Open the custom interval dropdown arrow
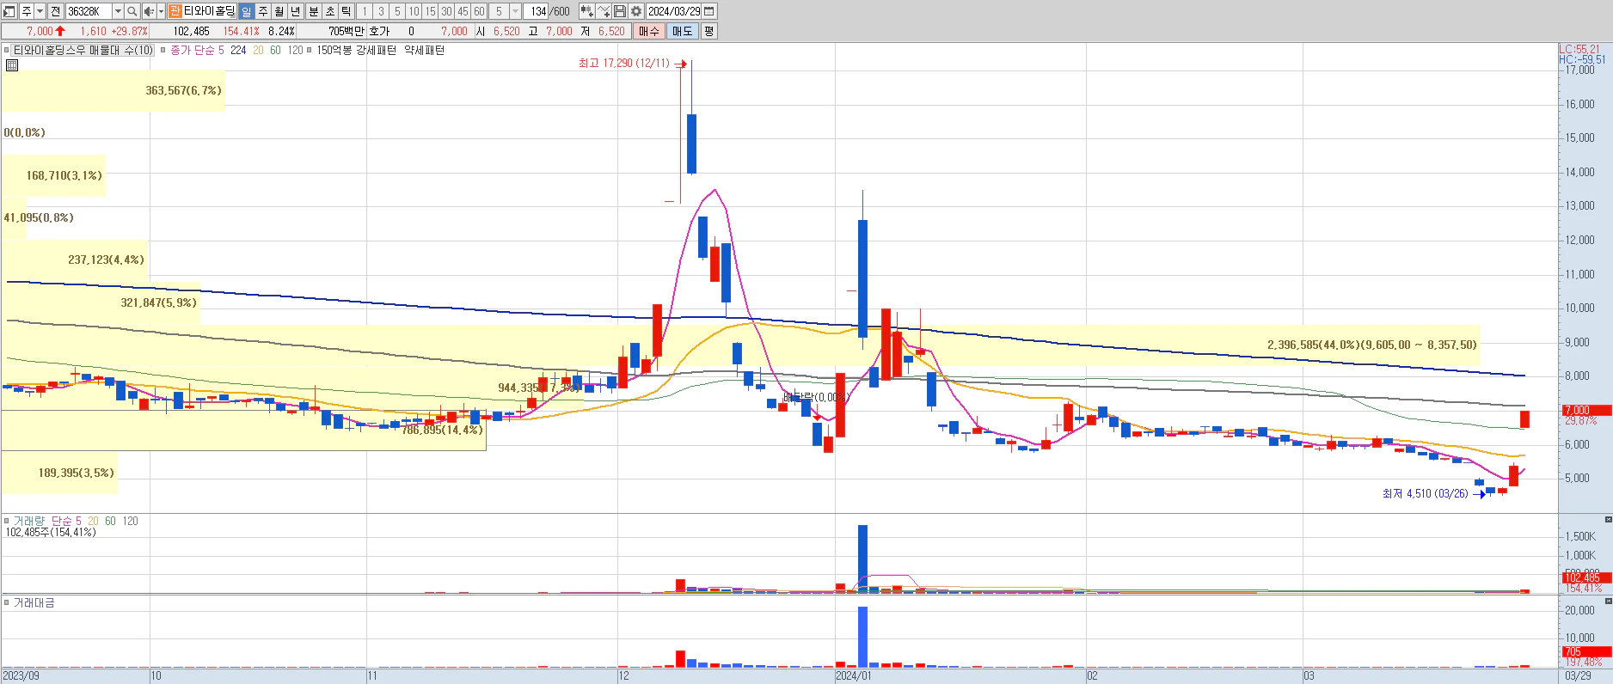This screenshot has width=1613, height=684. tap(516, 11)
